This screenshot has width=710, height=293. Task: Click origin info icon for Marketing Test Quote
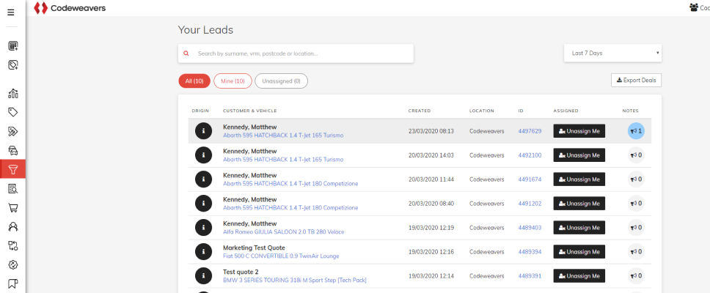[x=204, y=251]
